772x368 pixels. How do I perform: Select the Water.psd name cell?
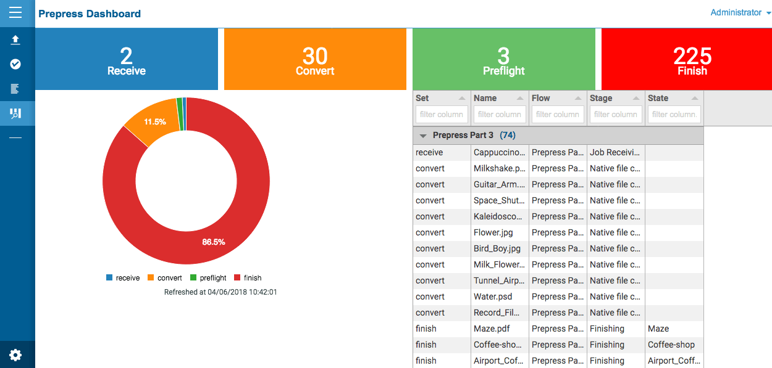500,296
